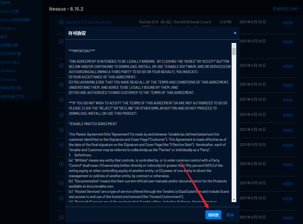Choose 日志关联引擎 in the sidebar
The width and height of the screenshot is (303, 224).
[x=11, y=54]
